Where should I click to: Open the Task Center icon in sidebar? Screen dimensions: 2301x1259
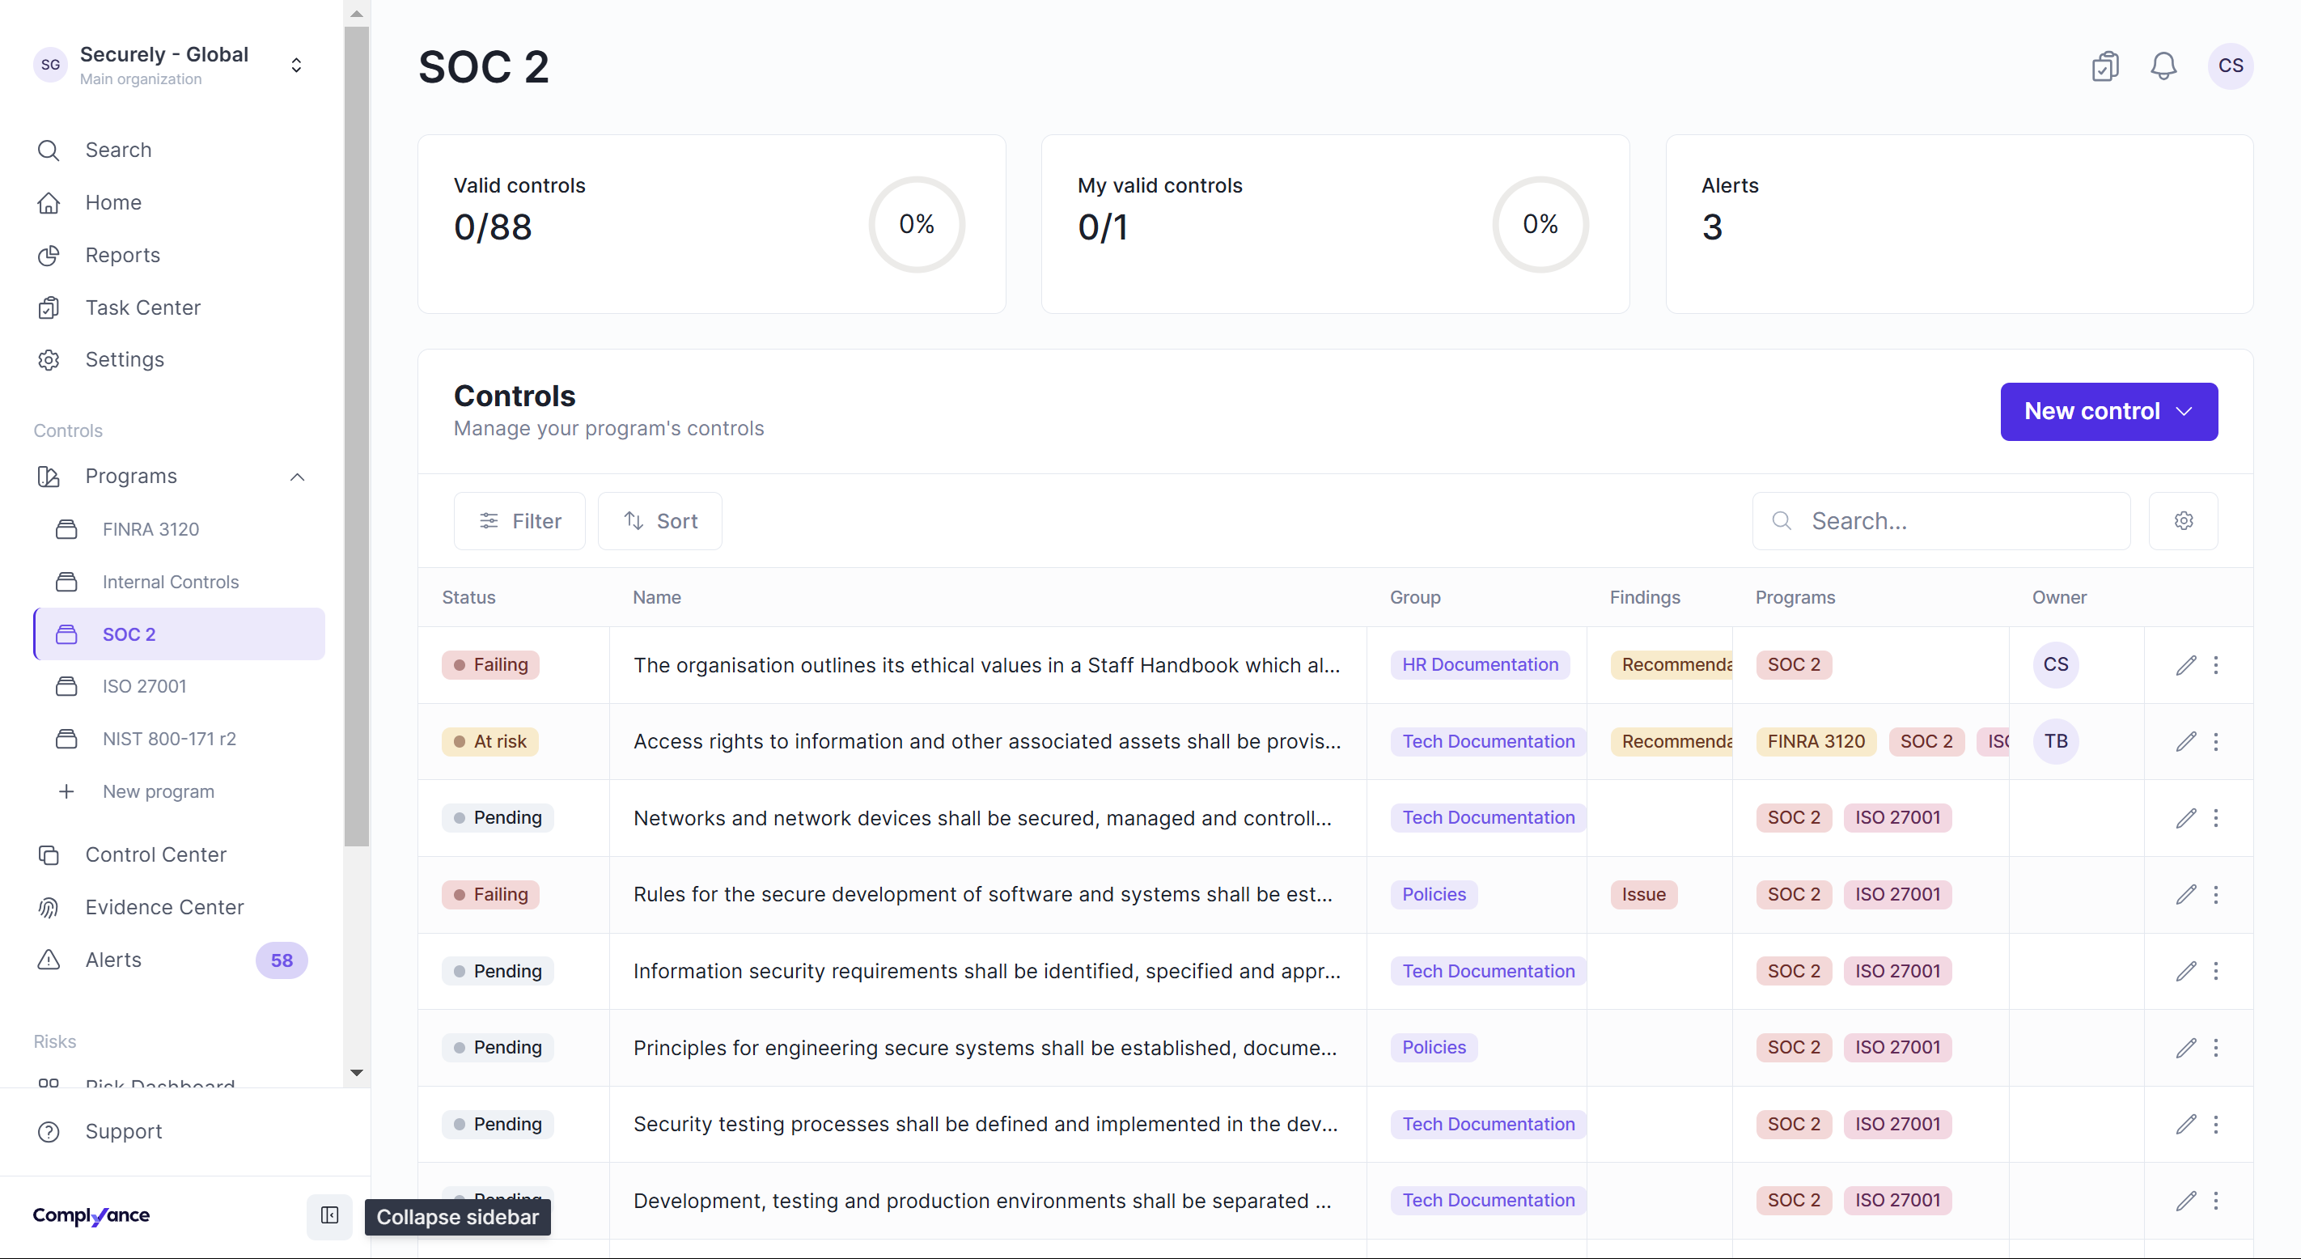[49, 307]
